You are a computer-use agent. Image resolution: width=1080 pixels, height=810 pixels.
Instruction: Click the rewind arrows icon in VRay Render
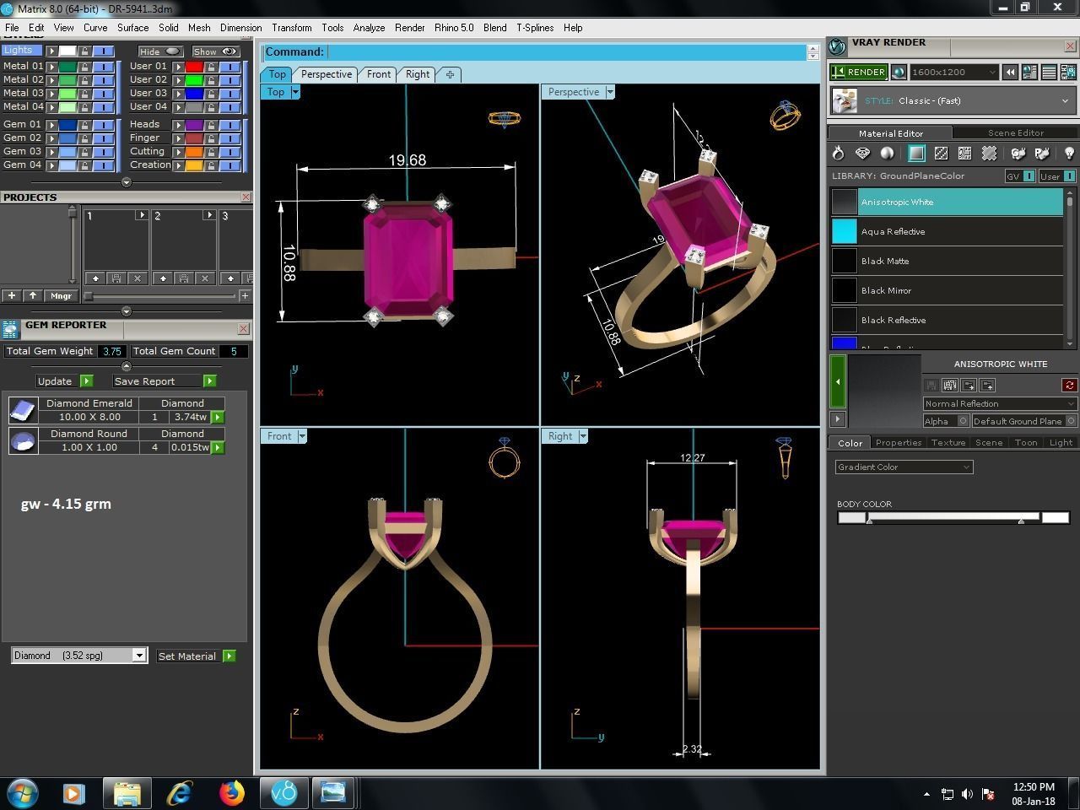coord(1010,73)
